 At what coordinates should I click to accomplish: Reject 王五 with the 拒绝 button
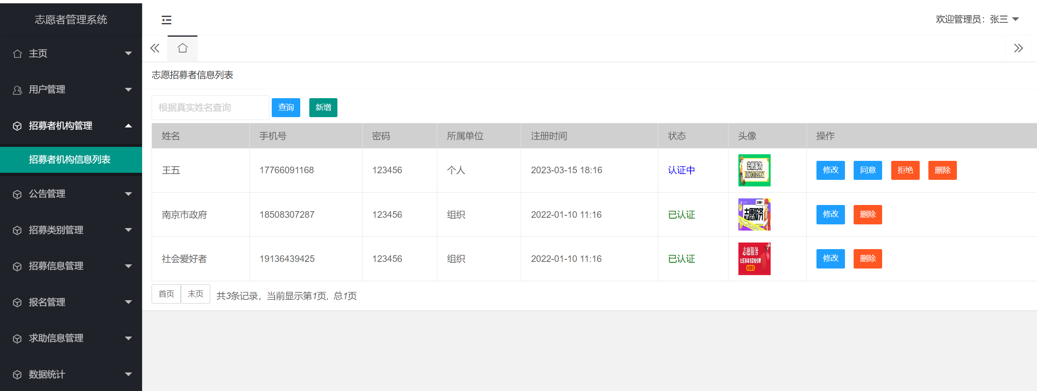(x=905, y=170)
